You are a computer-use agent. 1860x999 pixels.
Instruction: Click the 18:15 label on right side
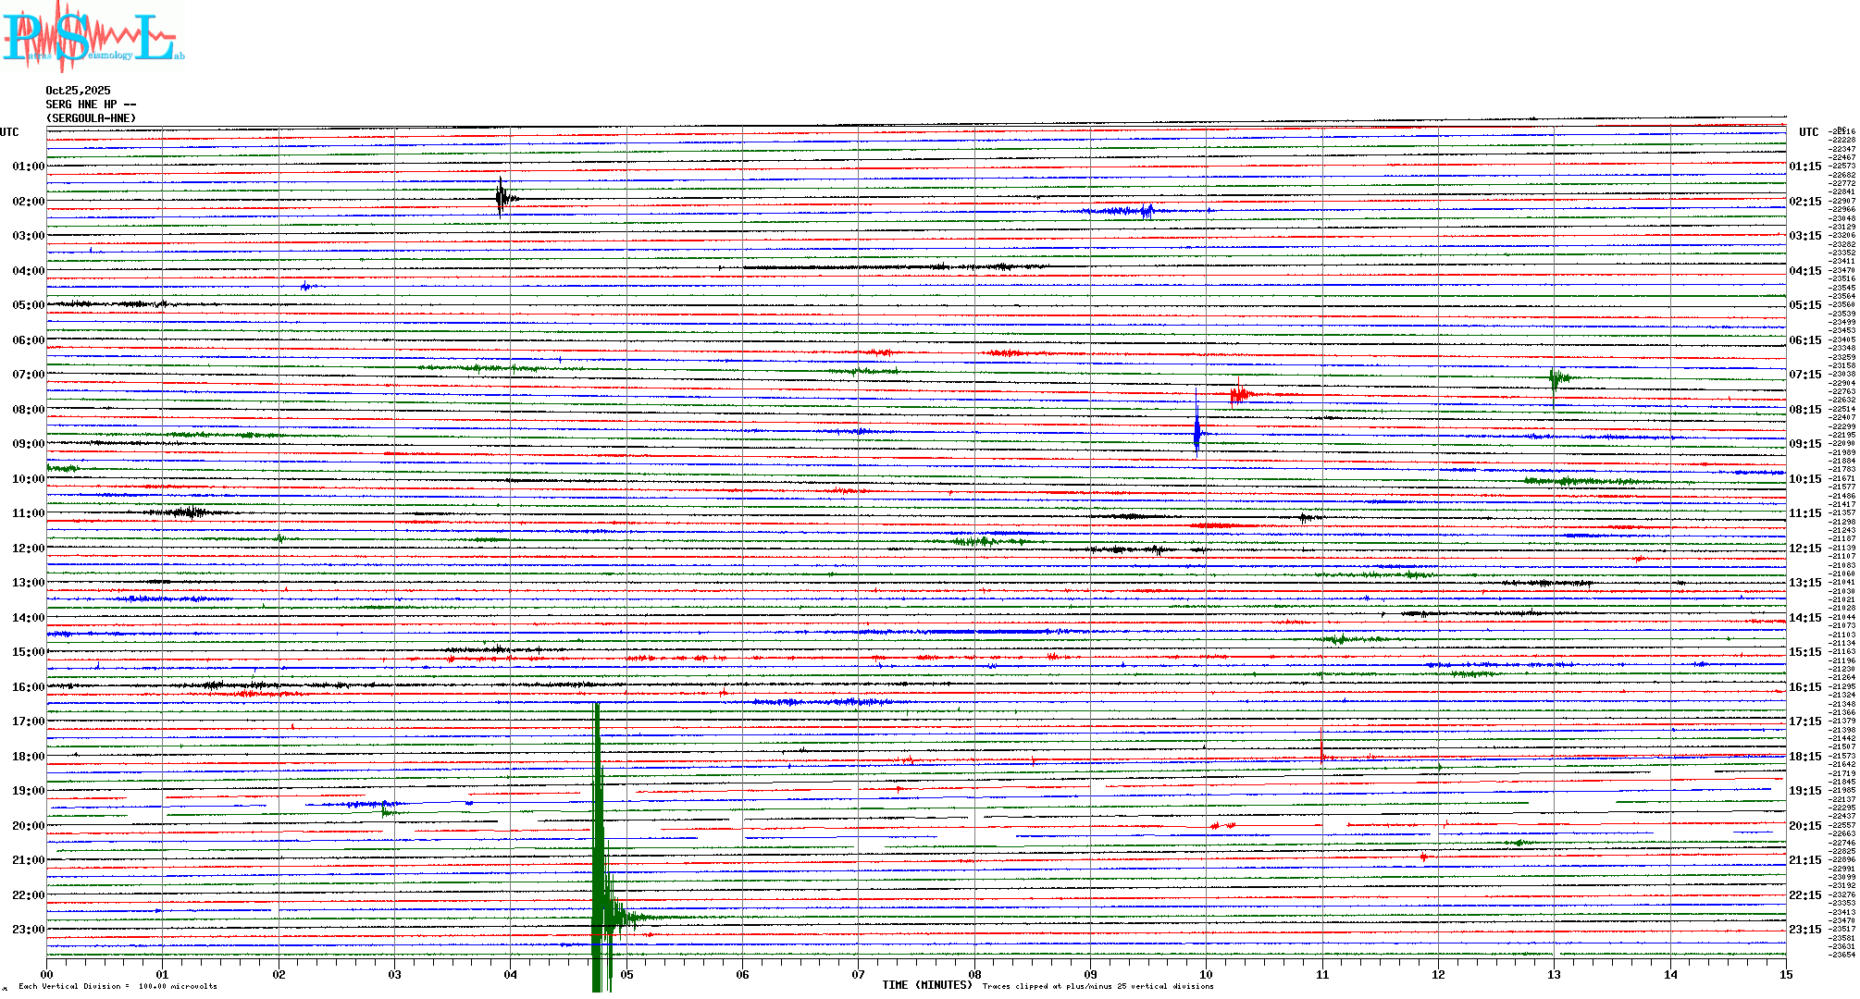click(x=1804, y=757)
